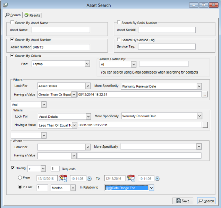Expand third empty Look For dropdown

pyautogui.click(x=88, y=147)
